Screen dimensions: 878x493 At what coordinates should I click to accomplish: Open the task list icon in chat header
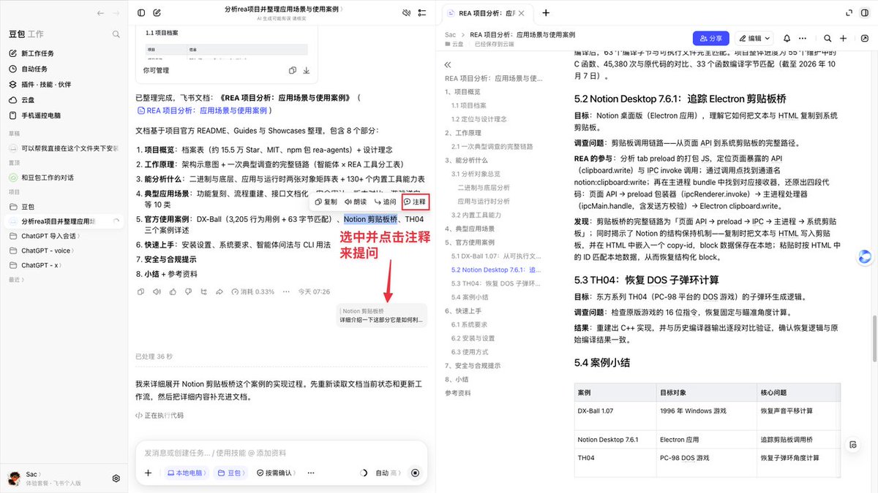[x=422, y=13]
